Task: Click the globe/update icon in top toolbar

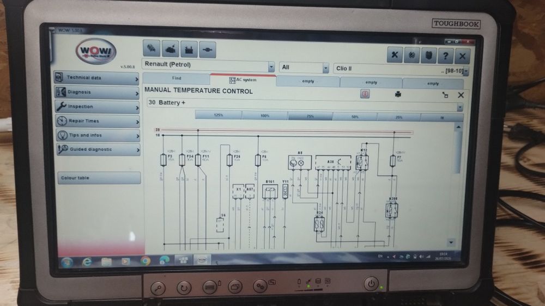Action: [411, 55]
